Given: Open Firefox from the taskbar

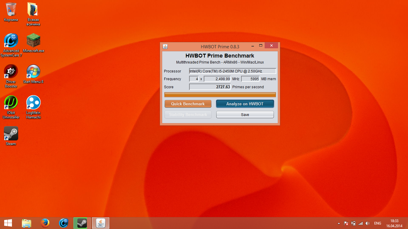Looking at the screenshot, I should [45, 223].
